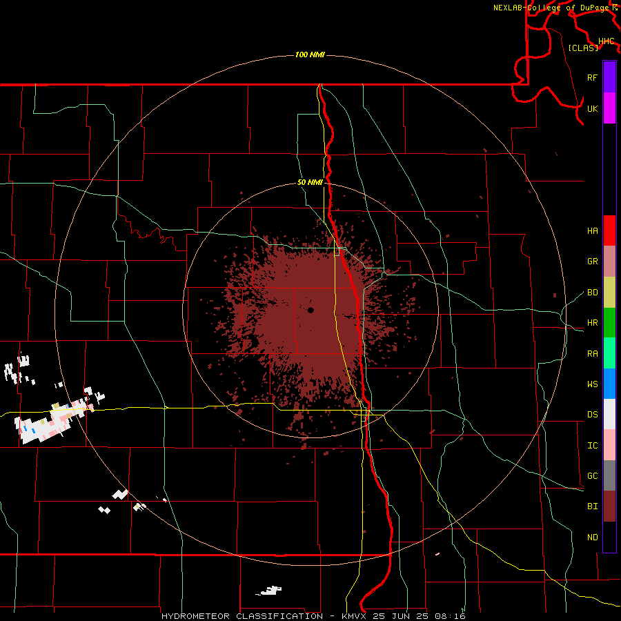Click the 'UK' legend label
The image size is (621, 621).
[592, 108]
